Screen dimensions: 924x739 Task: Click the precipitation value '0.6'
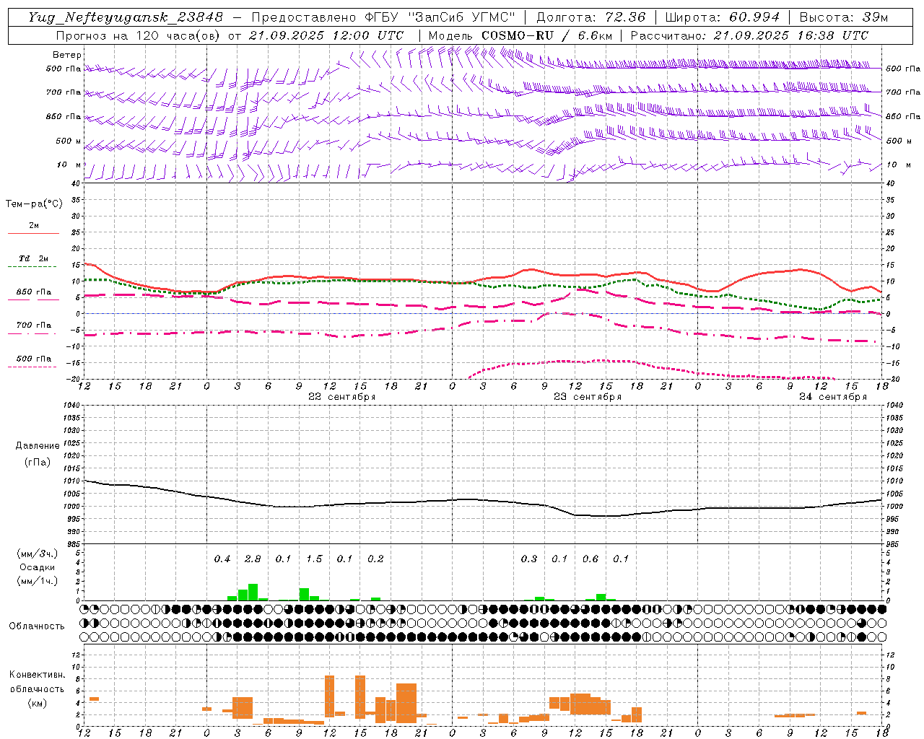coord(590,559)
